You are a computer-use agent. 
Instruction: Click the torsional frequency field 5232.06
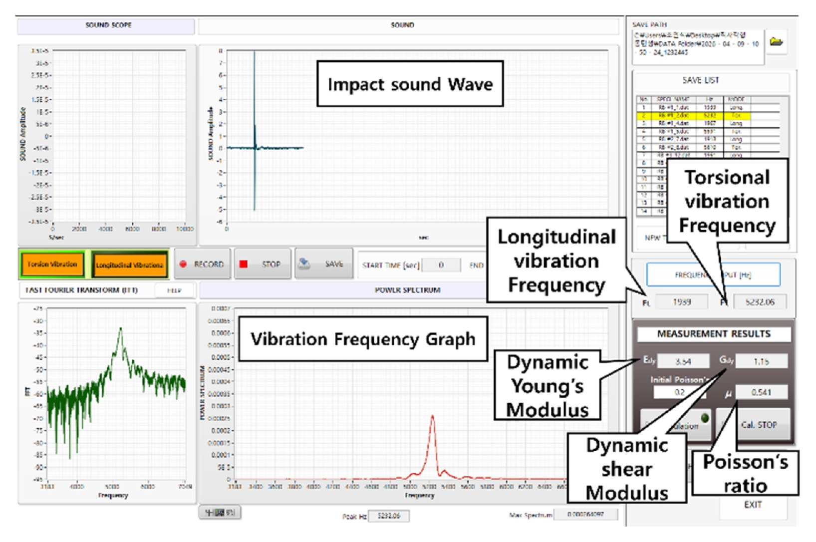(x=760, y=302)
